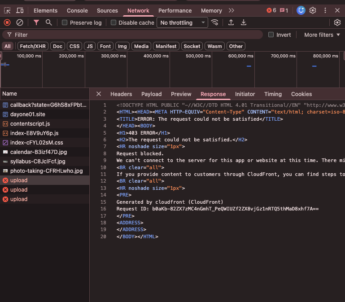Check the Invert filter checkbox
345x302 pixels.
pos(271,35)
